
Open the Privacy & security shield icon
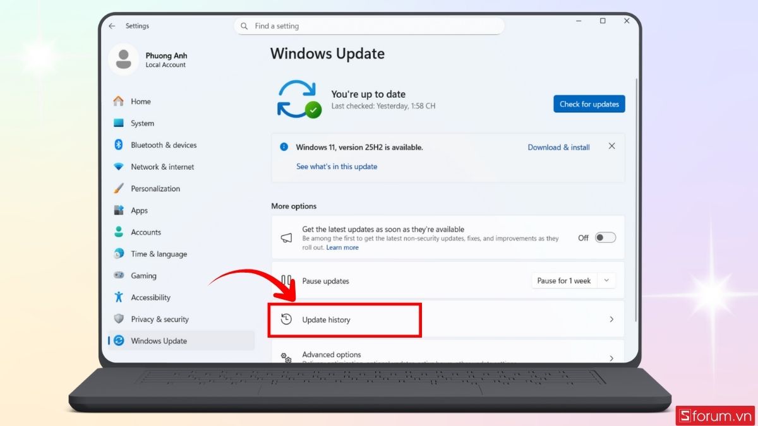(119, 319)
